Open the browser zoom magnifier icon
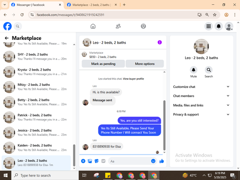 (207, 15)
